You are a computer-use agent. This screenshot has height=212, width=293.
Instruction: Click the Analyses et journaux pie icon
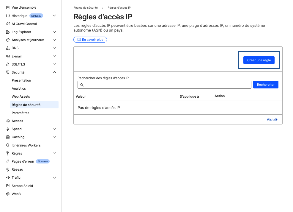pyautogui.click(x=8, y=40)
